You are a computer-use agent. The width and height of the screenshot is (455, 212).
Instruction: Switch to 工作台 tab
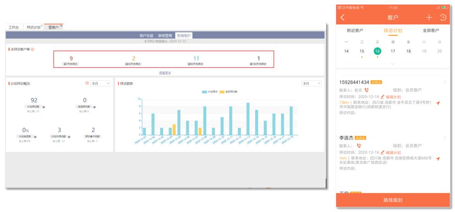[14, 27]
